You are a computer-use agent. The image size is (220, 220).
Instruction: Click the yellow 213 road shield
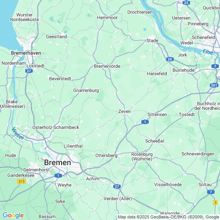click(21, 181)
